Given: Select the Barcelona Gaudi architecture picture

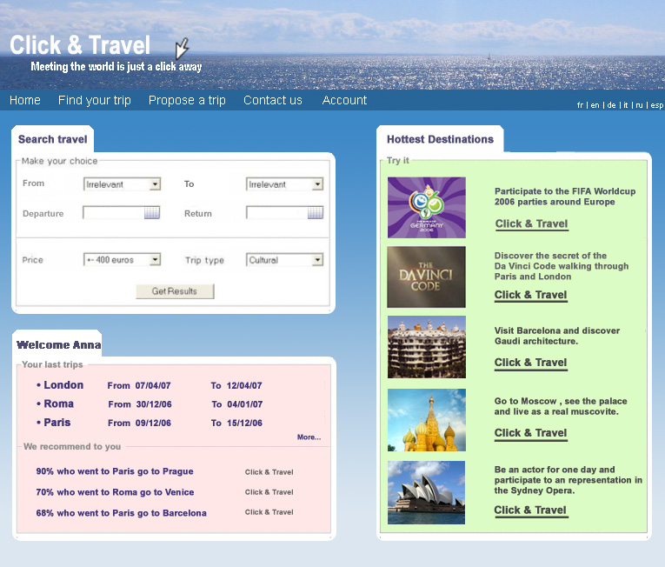Looking at the screenshot, I should click(426, 347).
